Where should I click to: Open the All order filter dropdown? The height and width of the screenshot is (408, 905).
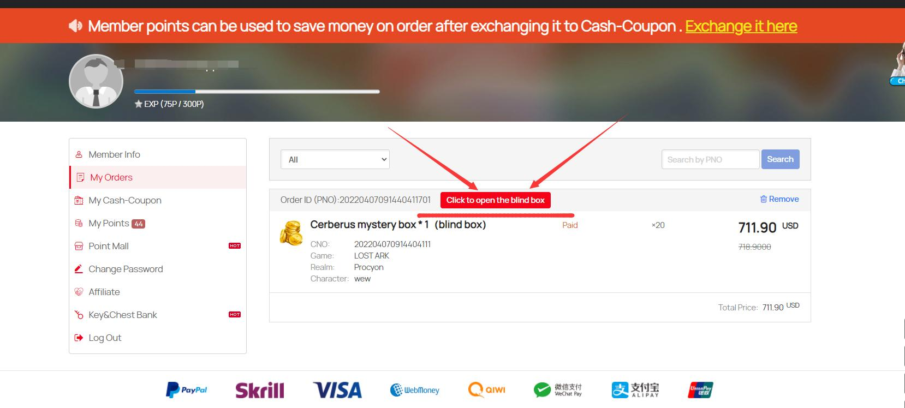click(335, 159)
